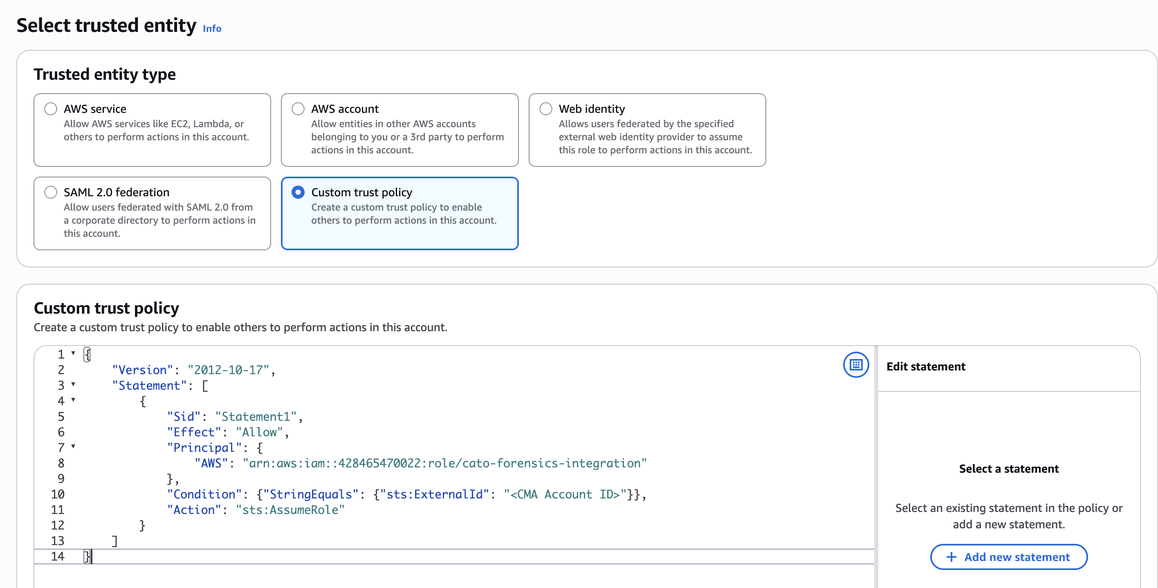Collapse the Principal fold on line 7
The width and height of the screenshot is (1158, 588).
(x=73, y=447)
